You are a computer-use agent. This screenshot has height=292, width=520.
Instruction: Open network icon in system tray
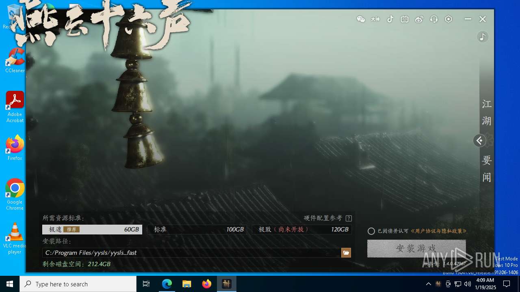(458, 284)
